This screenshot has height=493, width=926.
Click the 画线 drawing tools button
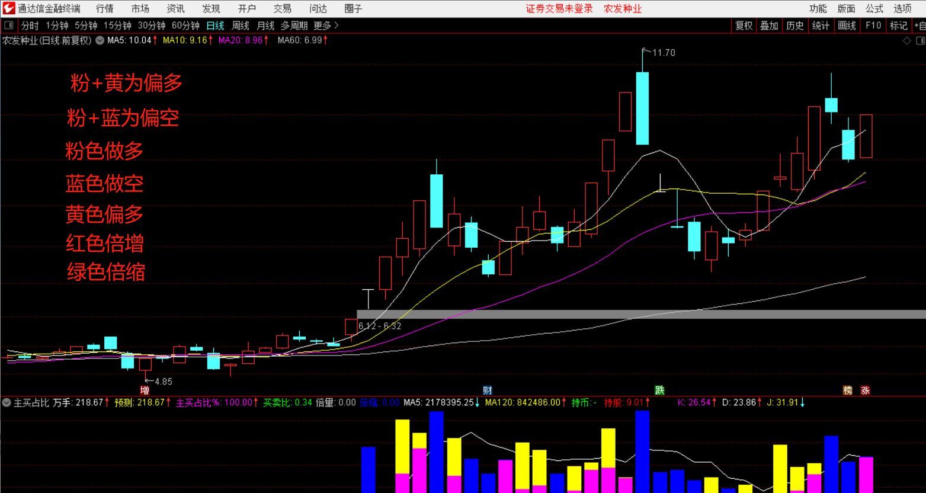847,25
